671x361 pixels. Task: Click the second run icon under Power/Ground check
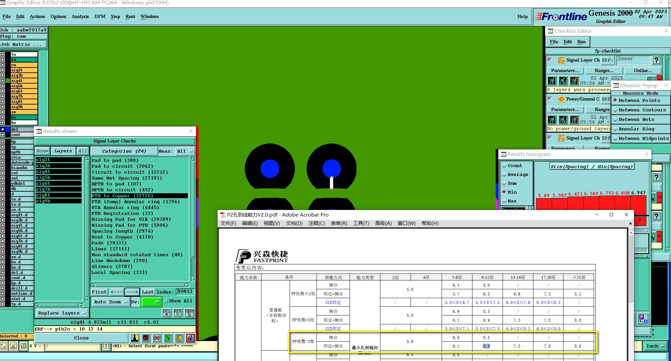coord(563,120)
